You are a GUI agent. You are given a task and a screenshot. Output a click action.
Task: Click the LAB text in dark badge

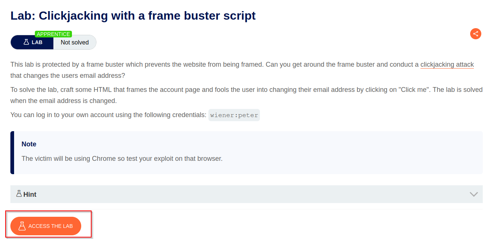click(37, 42)
